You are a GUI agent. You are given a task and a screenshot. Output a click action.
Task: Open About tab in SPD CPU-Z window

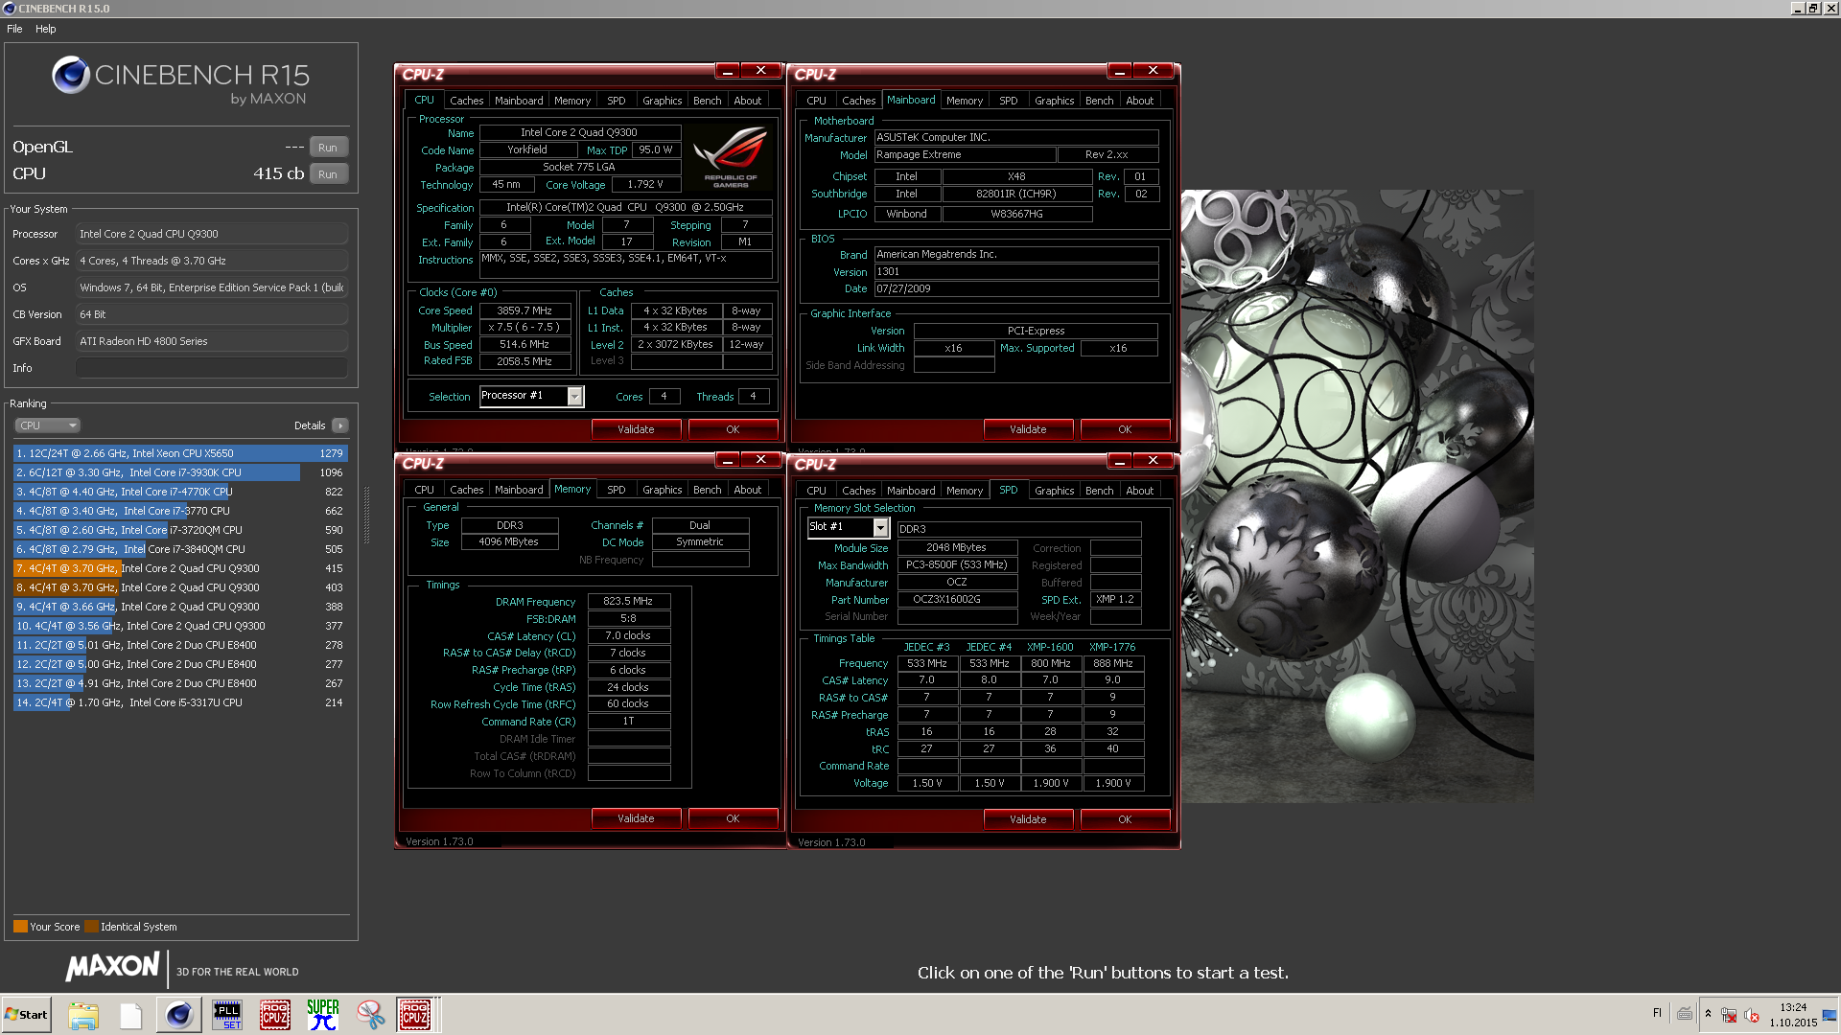tap(1140, 491)
